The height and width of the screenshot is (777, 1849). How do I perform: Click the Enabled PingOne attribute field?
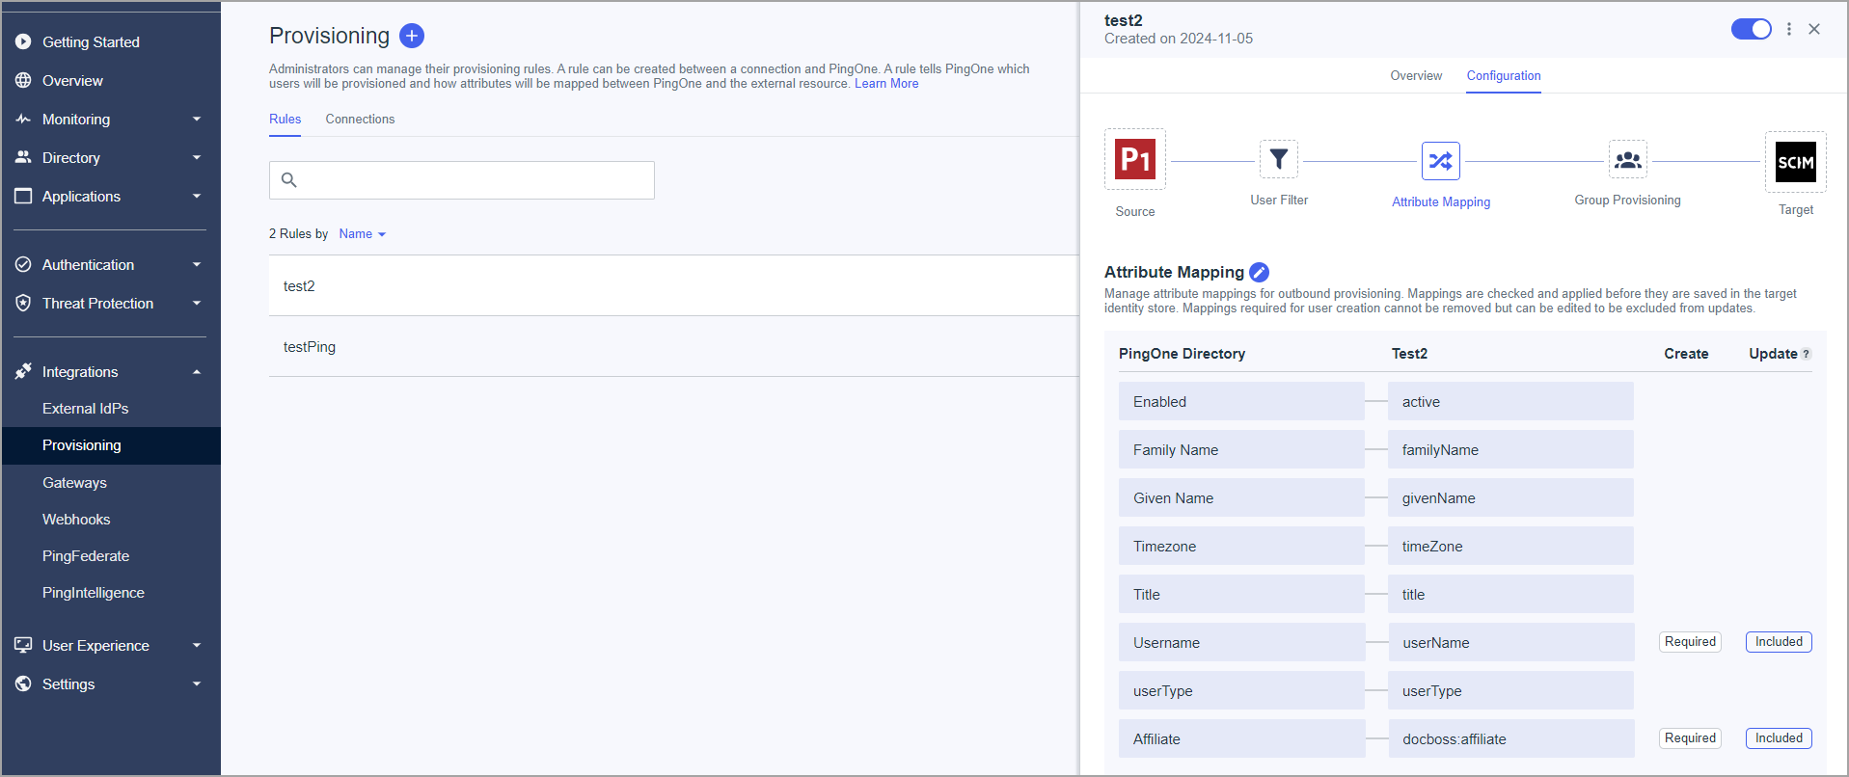click(x=1241, y=401)
